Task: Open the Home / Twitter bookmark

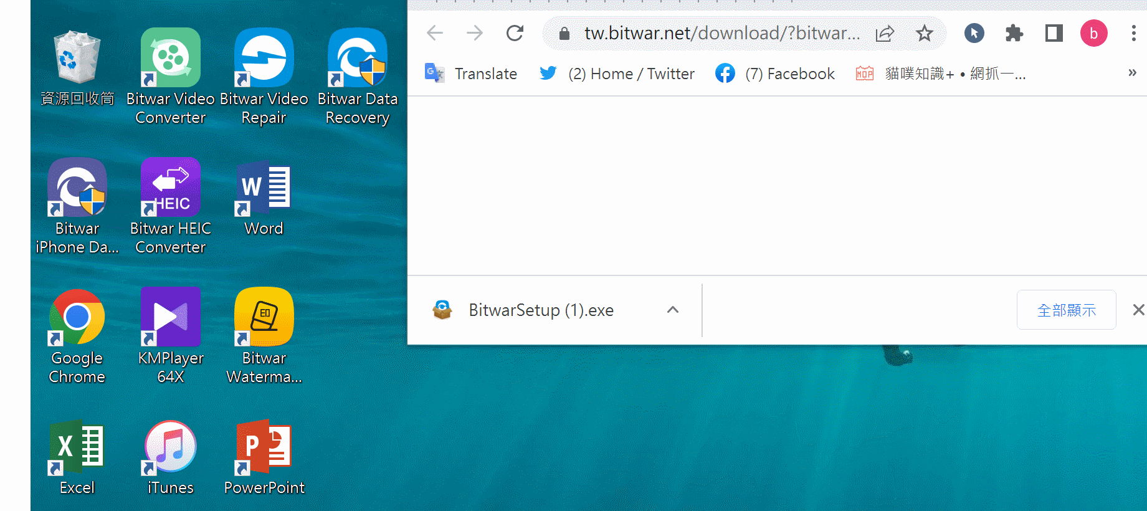Action: coord(617,74)
